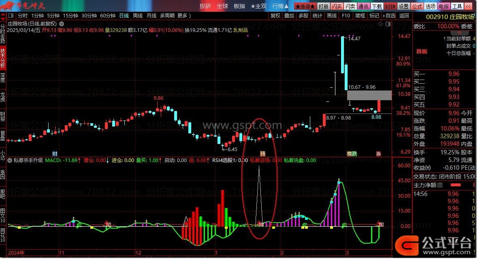The image size is (478, 259).
Task: Click the 画线 draw-line button
Action: pyautogui.click(x=332, y=15)
